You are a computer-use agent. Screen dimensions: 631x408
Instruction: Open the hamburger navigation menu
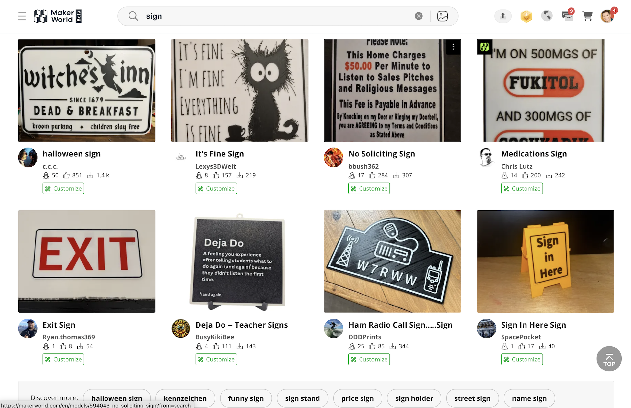pyautogui.click(x=22, y=16)
